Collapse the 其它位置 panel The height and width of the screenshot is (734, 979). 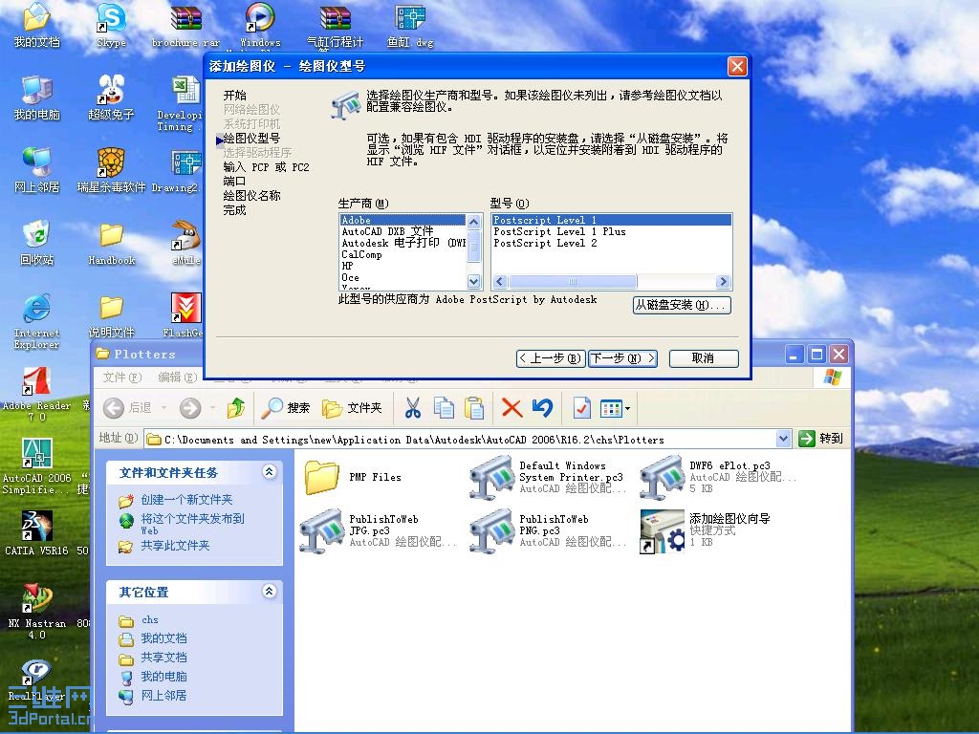(269, 591)
